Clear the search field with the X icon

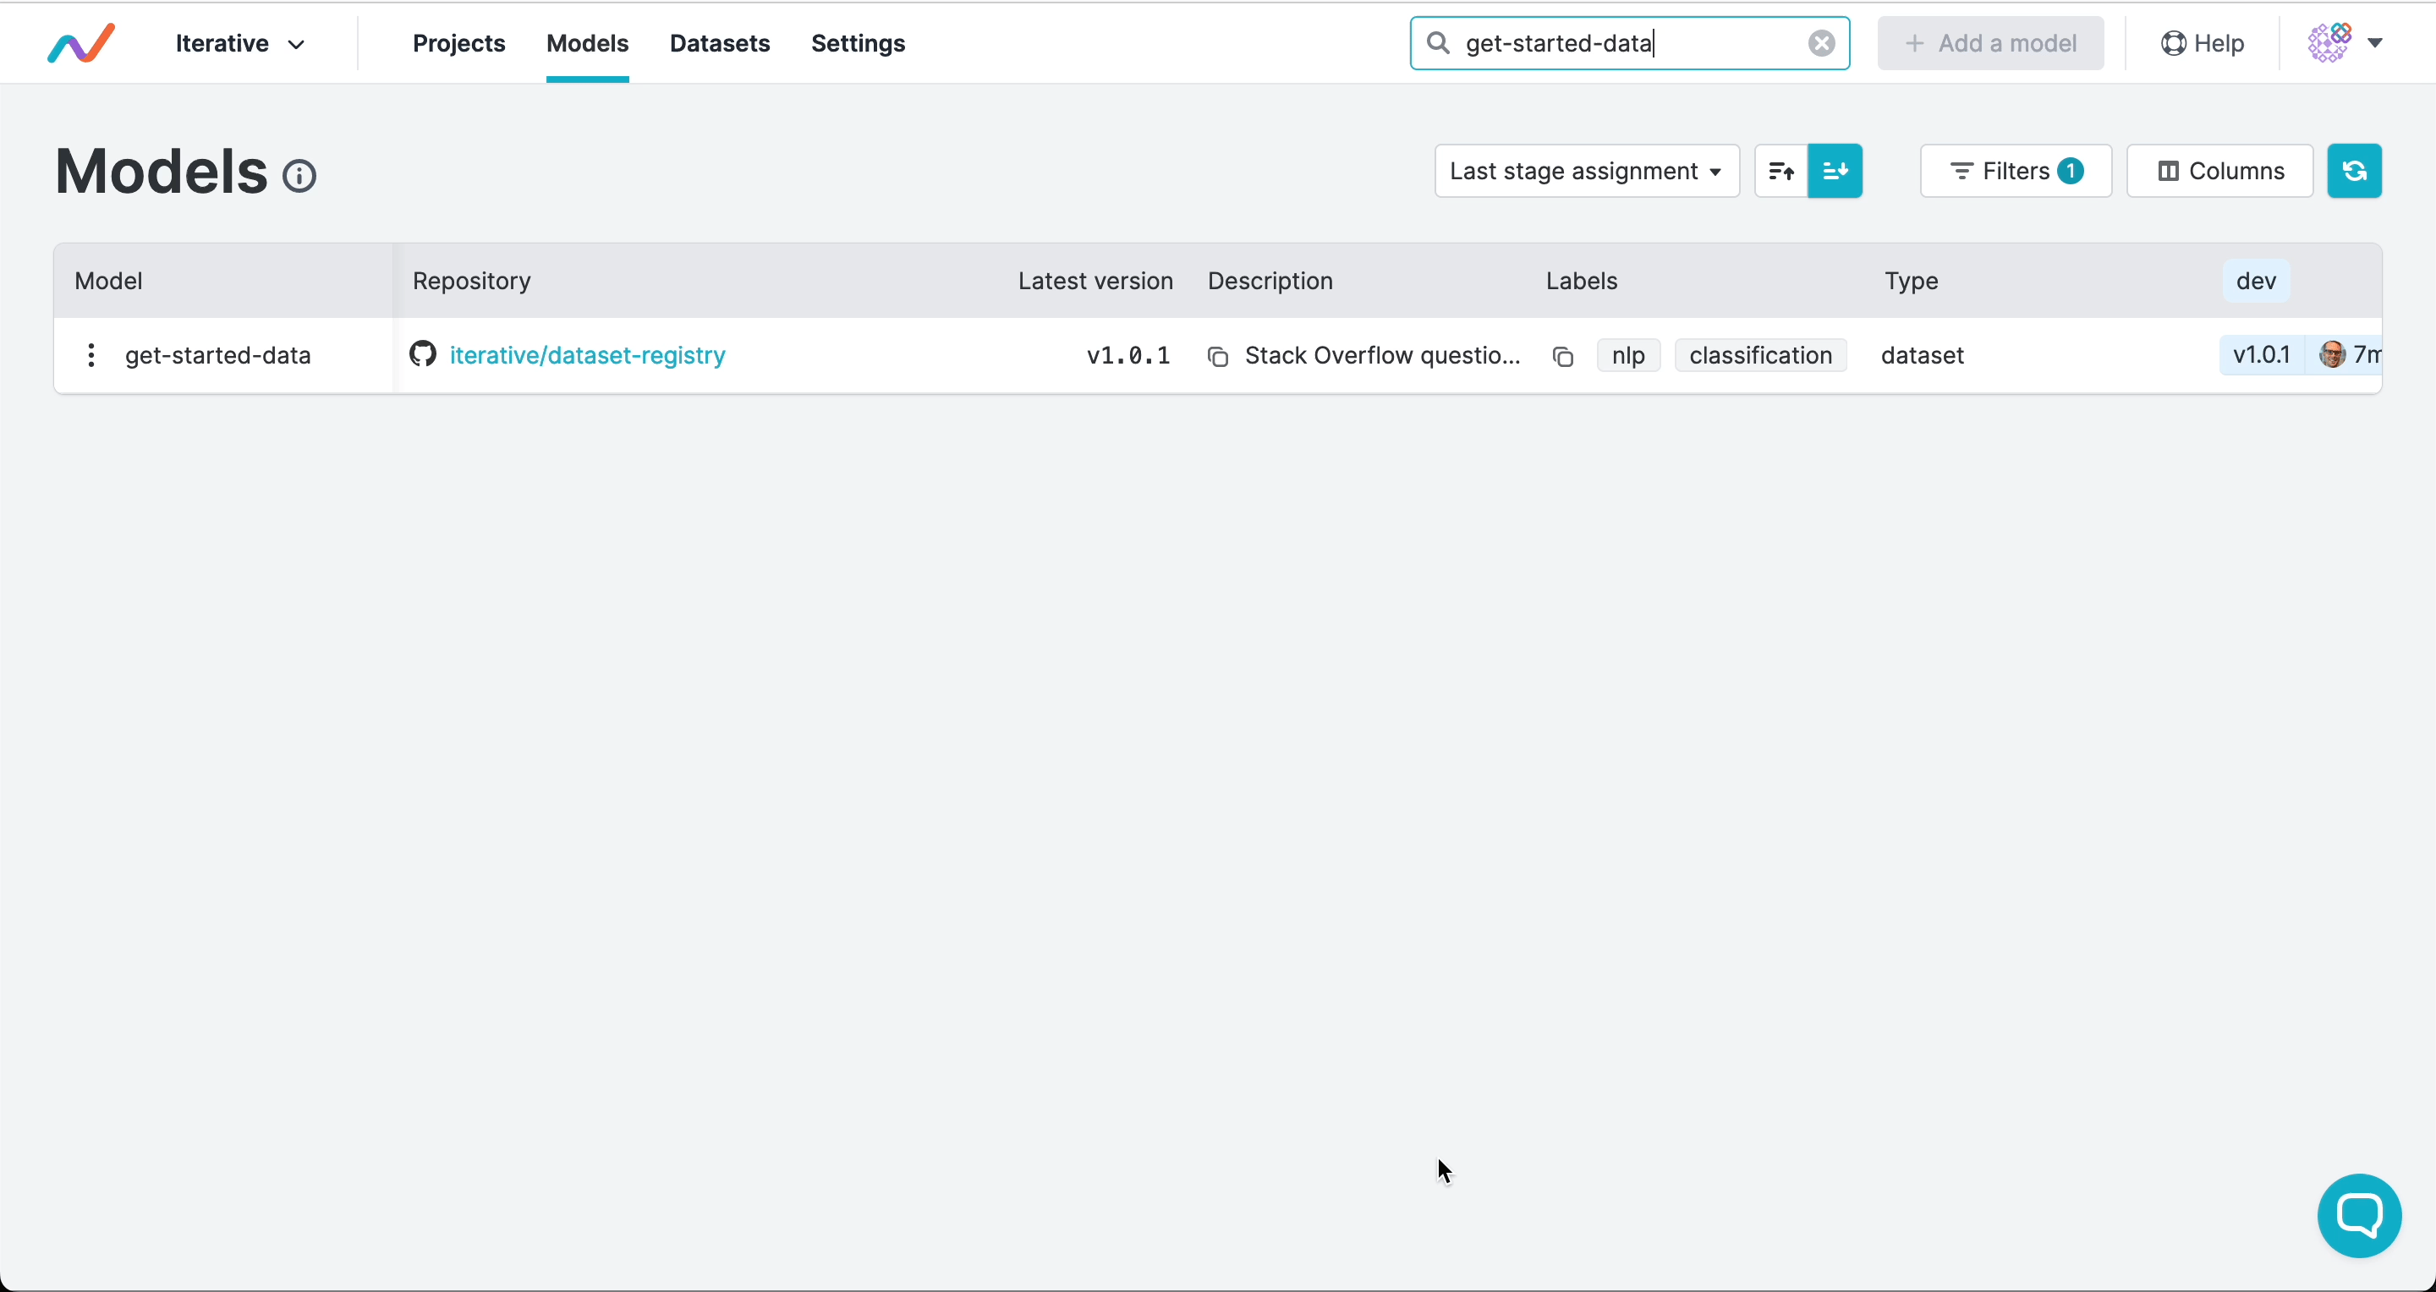tap(1820, 42)
